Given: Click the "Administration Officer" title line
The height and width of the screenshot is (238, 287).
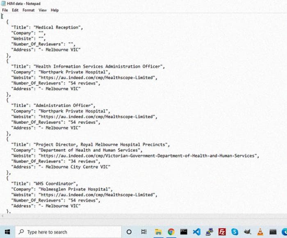Looking at the screenshot, I should coord(53,106).
